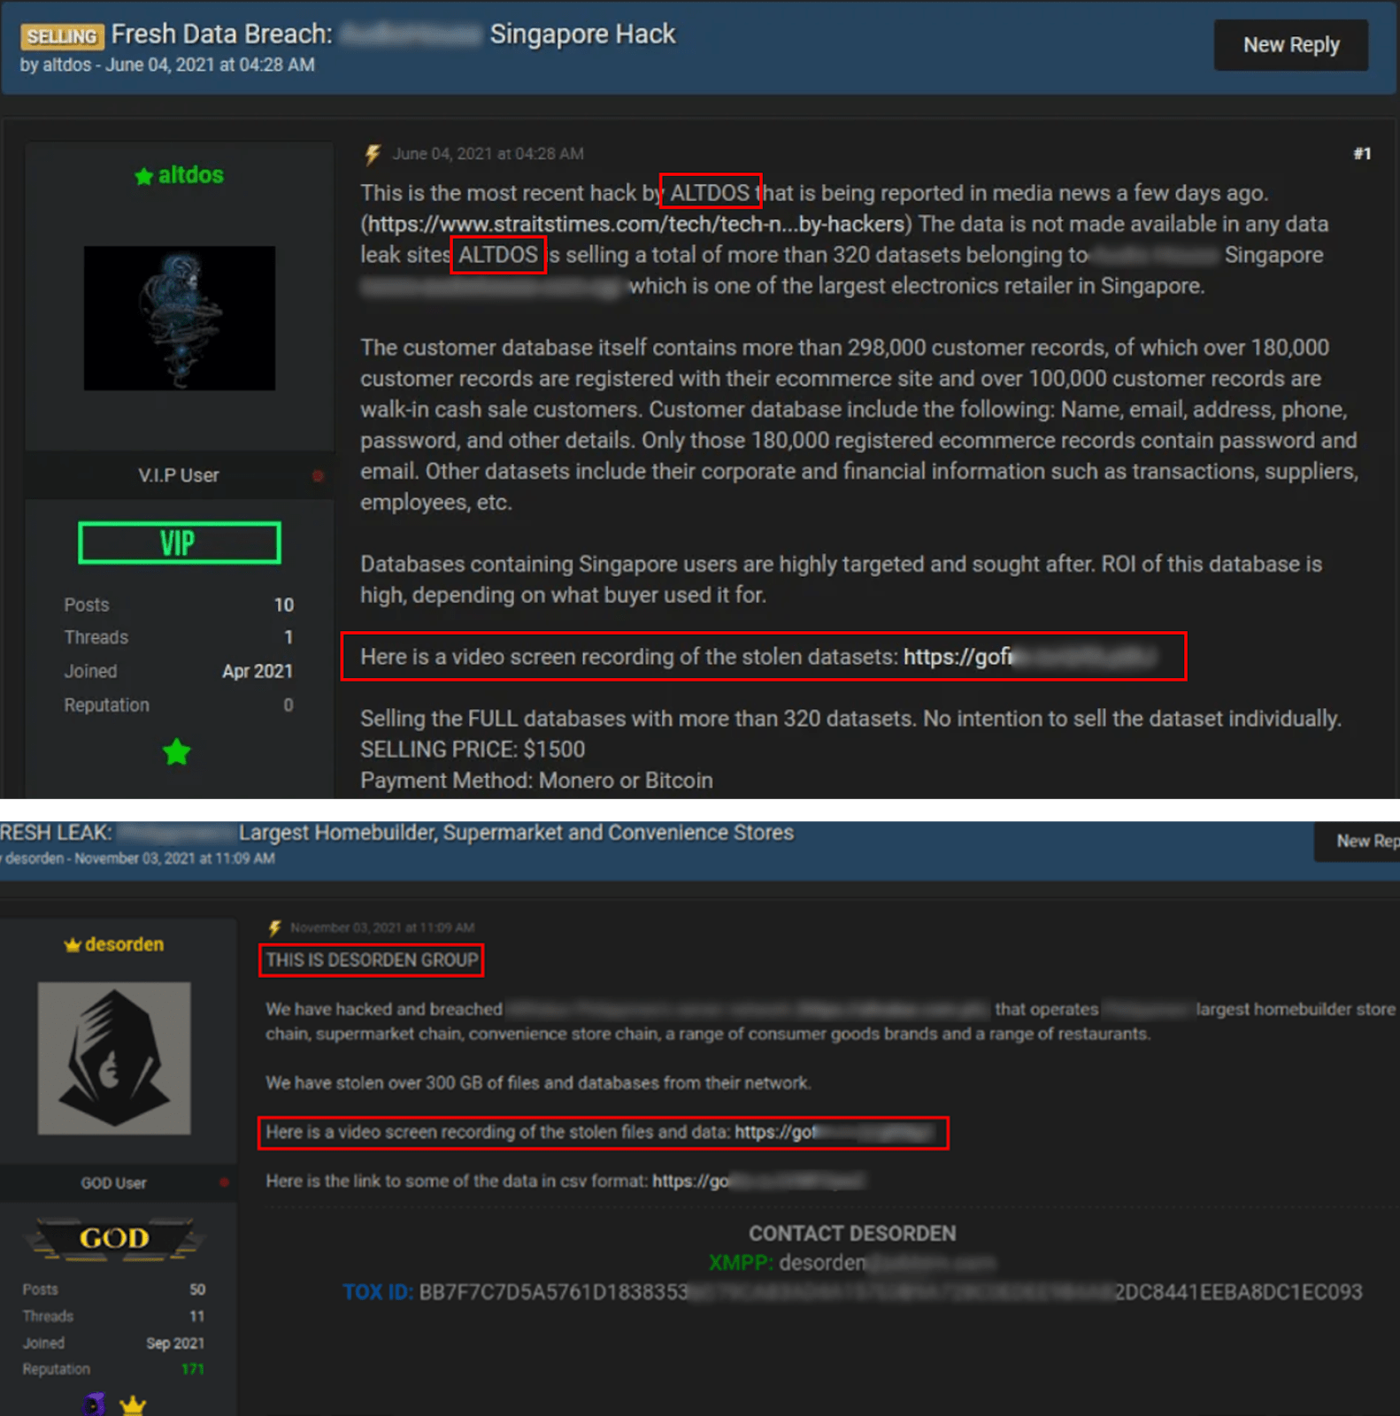
Task: Click the lightning icon beside June 04 date
Action: click(x=373, y=155)
